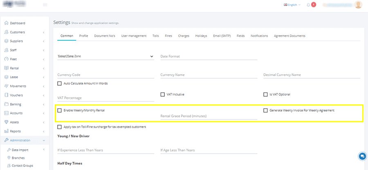368x170 pixels.
Task: Check the Is VAT Optional checkbox
Action: coord(265,95)
